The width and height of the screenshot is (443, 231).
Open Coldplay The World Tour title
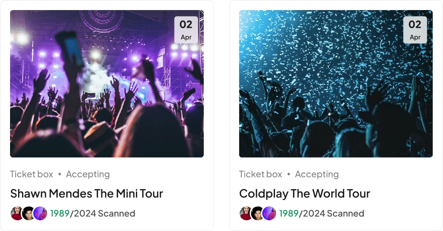click(305, 194)
